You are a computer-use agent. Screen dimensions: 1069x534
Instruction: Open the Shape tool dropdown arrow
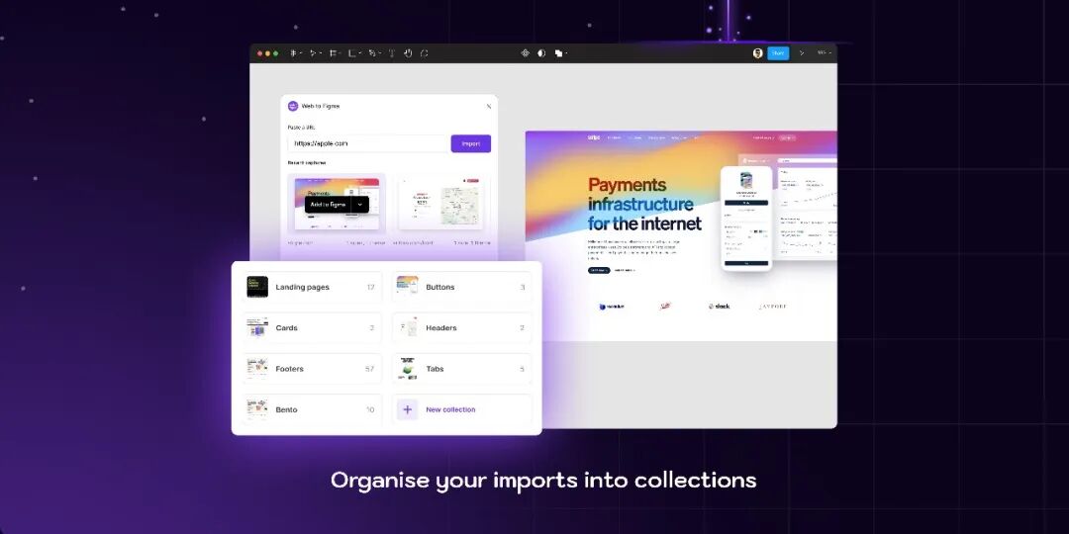(360, 53)
